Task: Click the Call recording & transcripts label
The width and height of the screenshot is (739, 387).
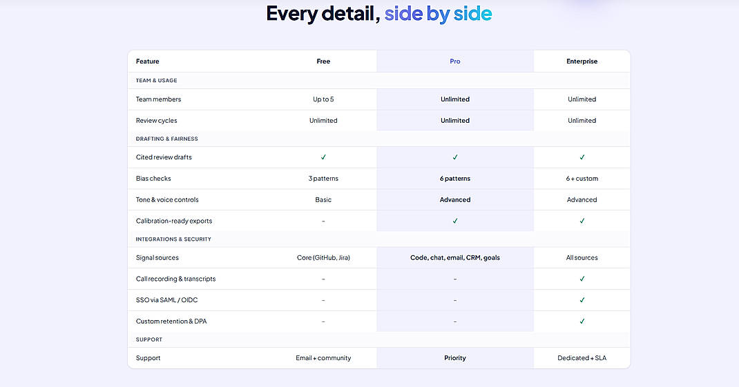Action: 176,279
